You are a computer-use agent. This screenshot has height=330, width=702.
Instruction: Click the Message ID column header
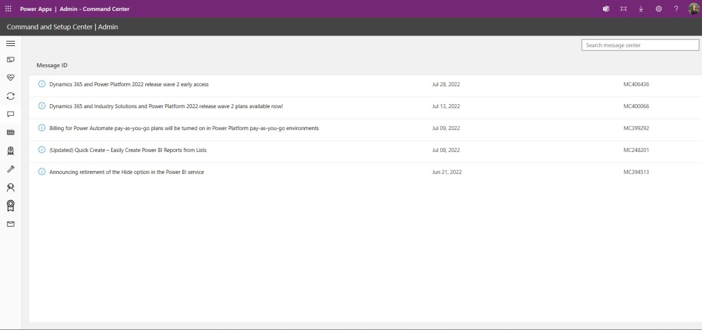pos(52,65)
